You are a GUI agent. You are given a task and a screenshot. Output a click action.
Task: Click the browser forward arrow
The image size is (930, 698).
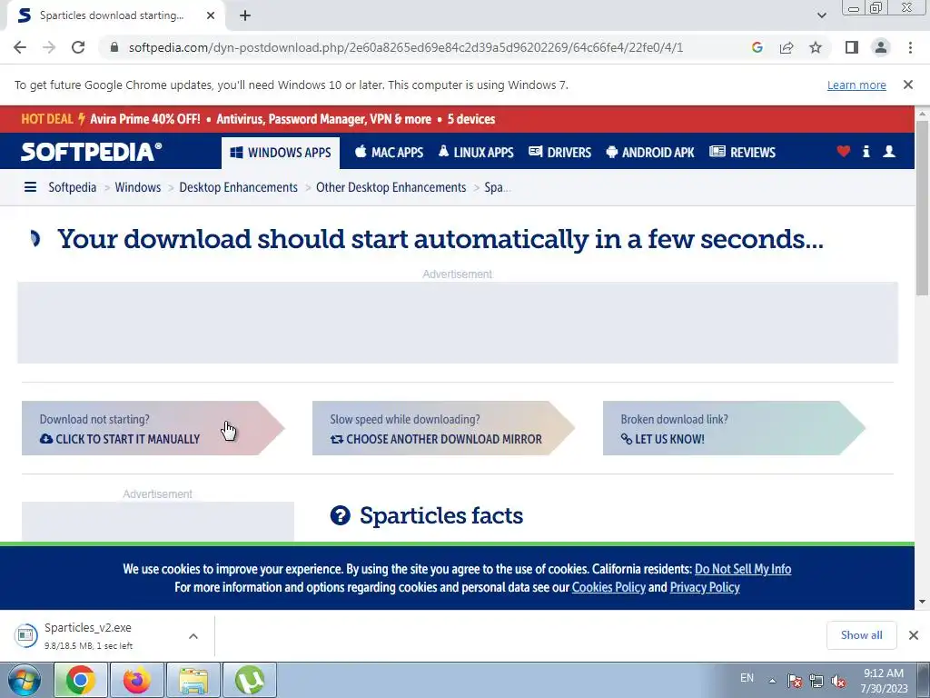coord(49,47)
